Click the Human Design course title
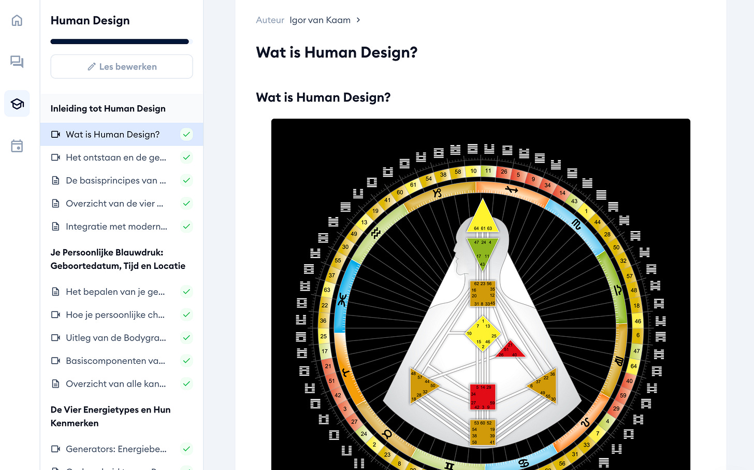This screenshot has height=470, width=754. (x=90, y=20)
